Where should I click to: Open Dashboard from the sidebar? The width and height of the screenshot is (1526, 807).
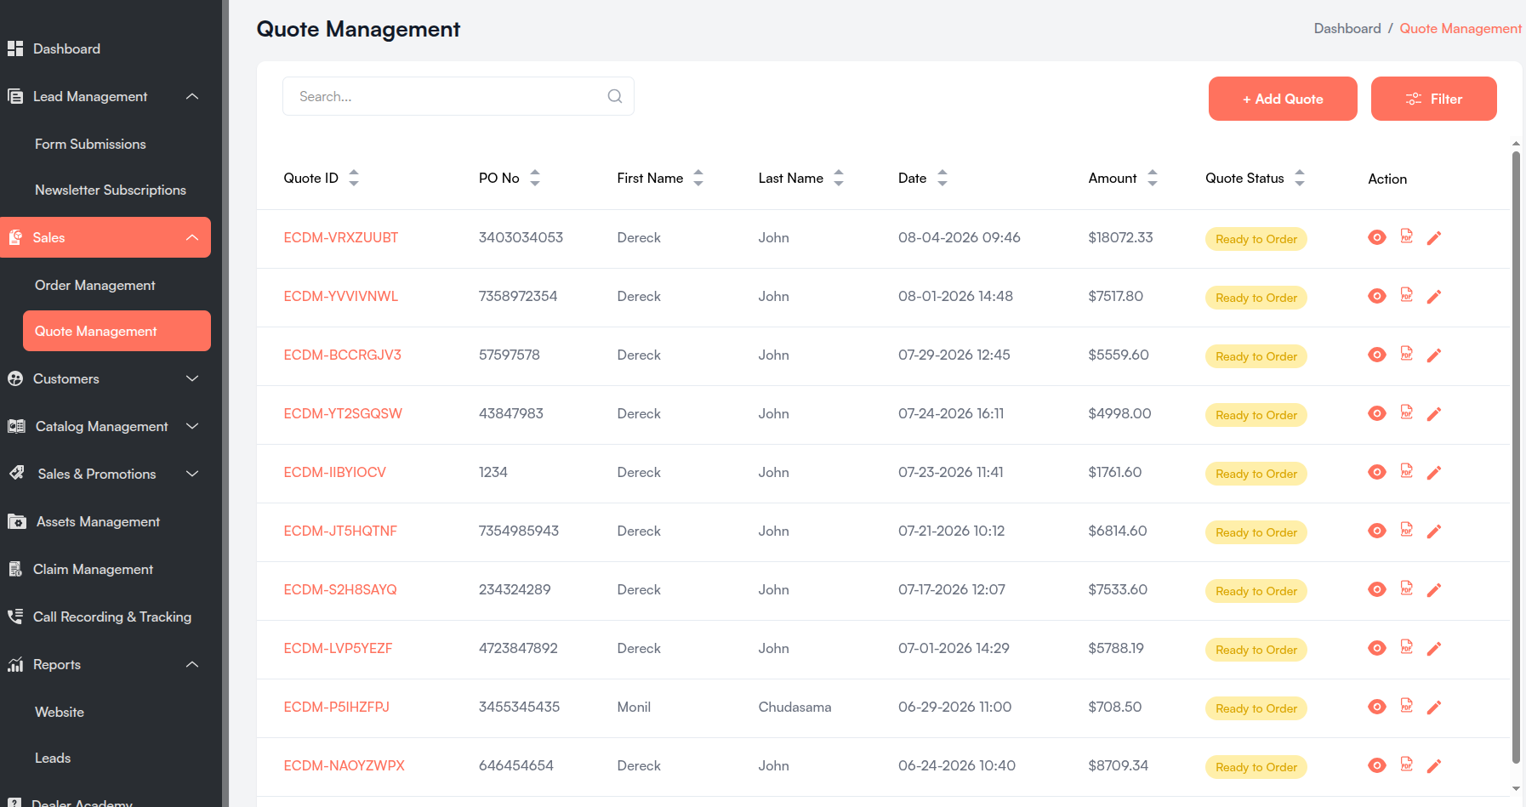click(x=66, y=48)
